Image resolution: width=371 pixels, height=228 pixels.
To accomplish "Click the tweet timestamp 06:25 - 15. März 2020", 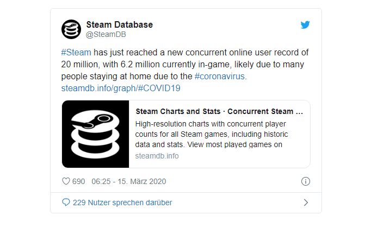I will 129,181.
